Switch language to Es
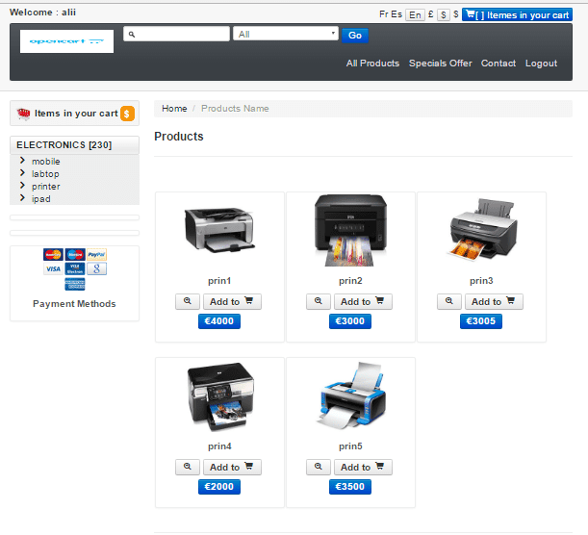Screen dimensions: 588x535 [x=396, y=14]
